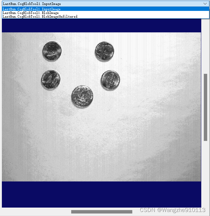The height and width of the screenshot is (216, 210).
Task: Select LastRun.CogBlobTool1.InputImage list entry
Action: [x=106, y=9]
